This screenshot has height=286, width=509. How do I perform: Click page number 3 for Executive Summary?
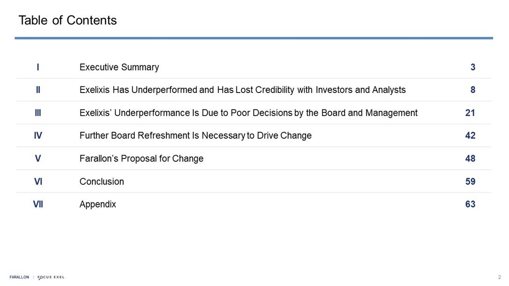pos(473,67)
